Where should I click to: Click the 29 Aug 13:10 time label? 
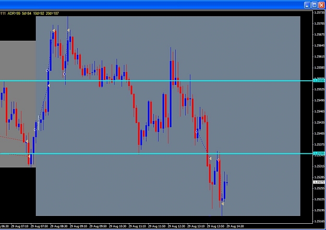[196, 226]
